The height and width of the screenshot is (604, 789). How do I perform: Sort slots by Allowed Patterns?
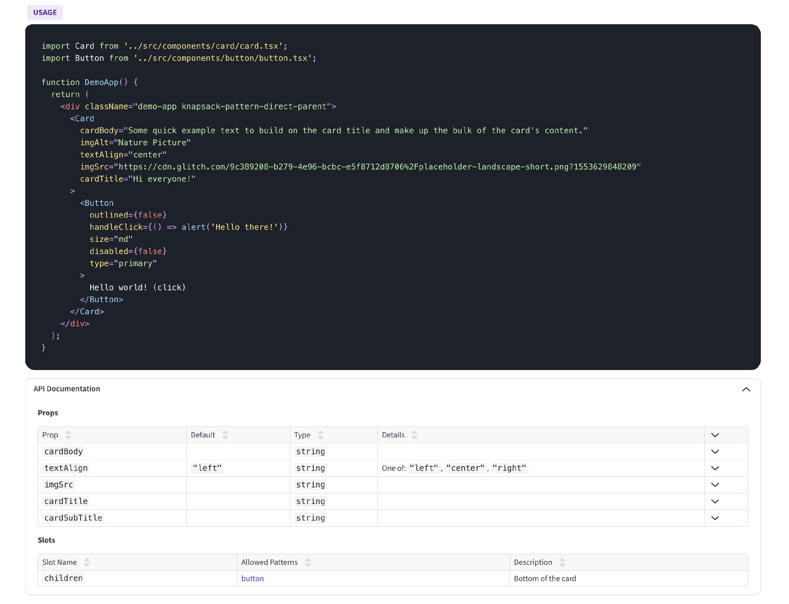point(308,562)
